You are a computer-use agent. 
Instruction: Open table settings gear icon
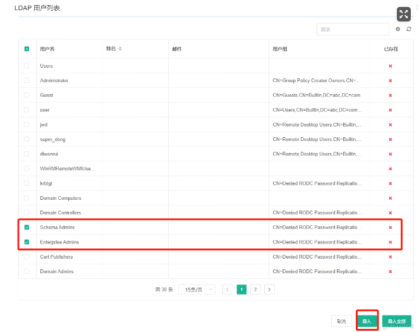click(x=398, y=29)
